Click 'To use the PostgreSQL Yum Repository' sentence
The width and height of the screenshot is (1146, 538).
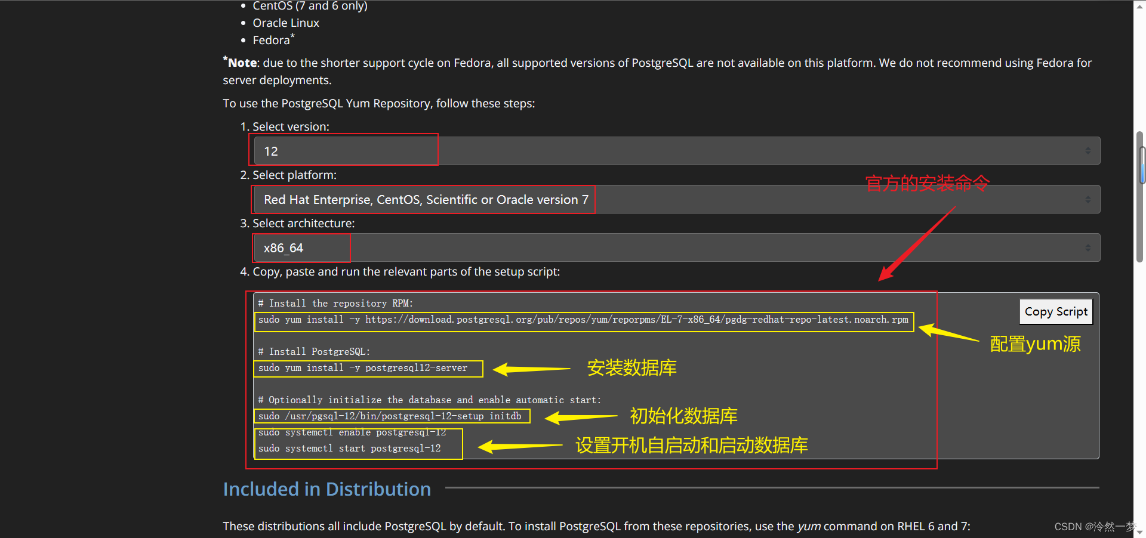tap(379, 103)
